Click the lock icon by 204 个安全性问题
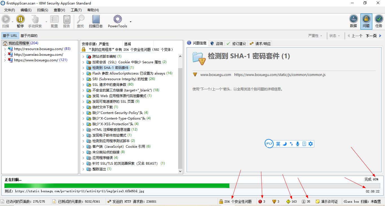 221,201
